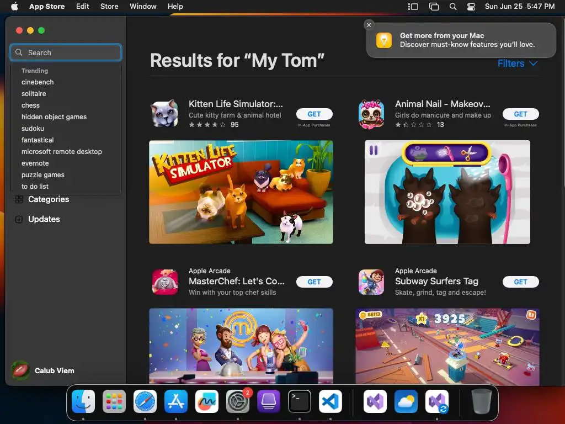Open System Settings from the Dock
This screenshot has width=565, height=424.
point(238,401)
